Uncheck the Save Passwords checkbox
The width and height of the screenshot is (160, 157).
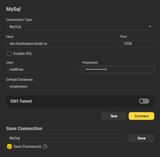(x=9, y=146)
